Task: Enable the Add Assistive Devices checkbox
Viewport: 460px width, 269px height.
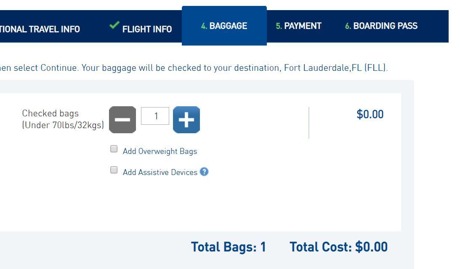Action: (x=114, y=169)
